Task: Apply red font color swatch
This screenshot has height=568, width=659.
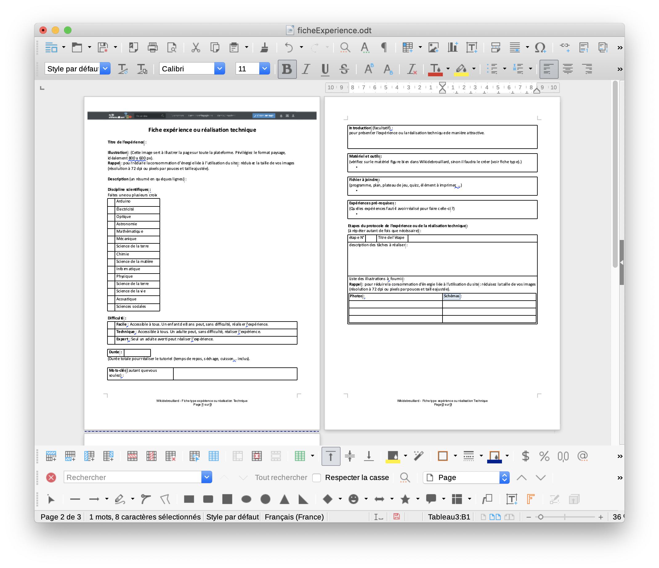Action: pyautogui.click(x=435, y=69)
